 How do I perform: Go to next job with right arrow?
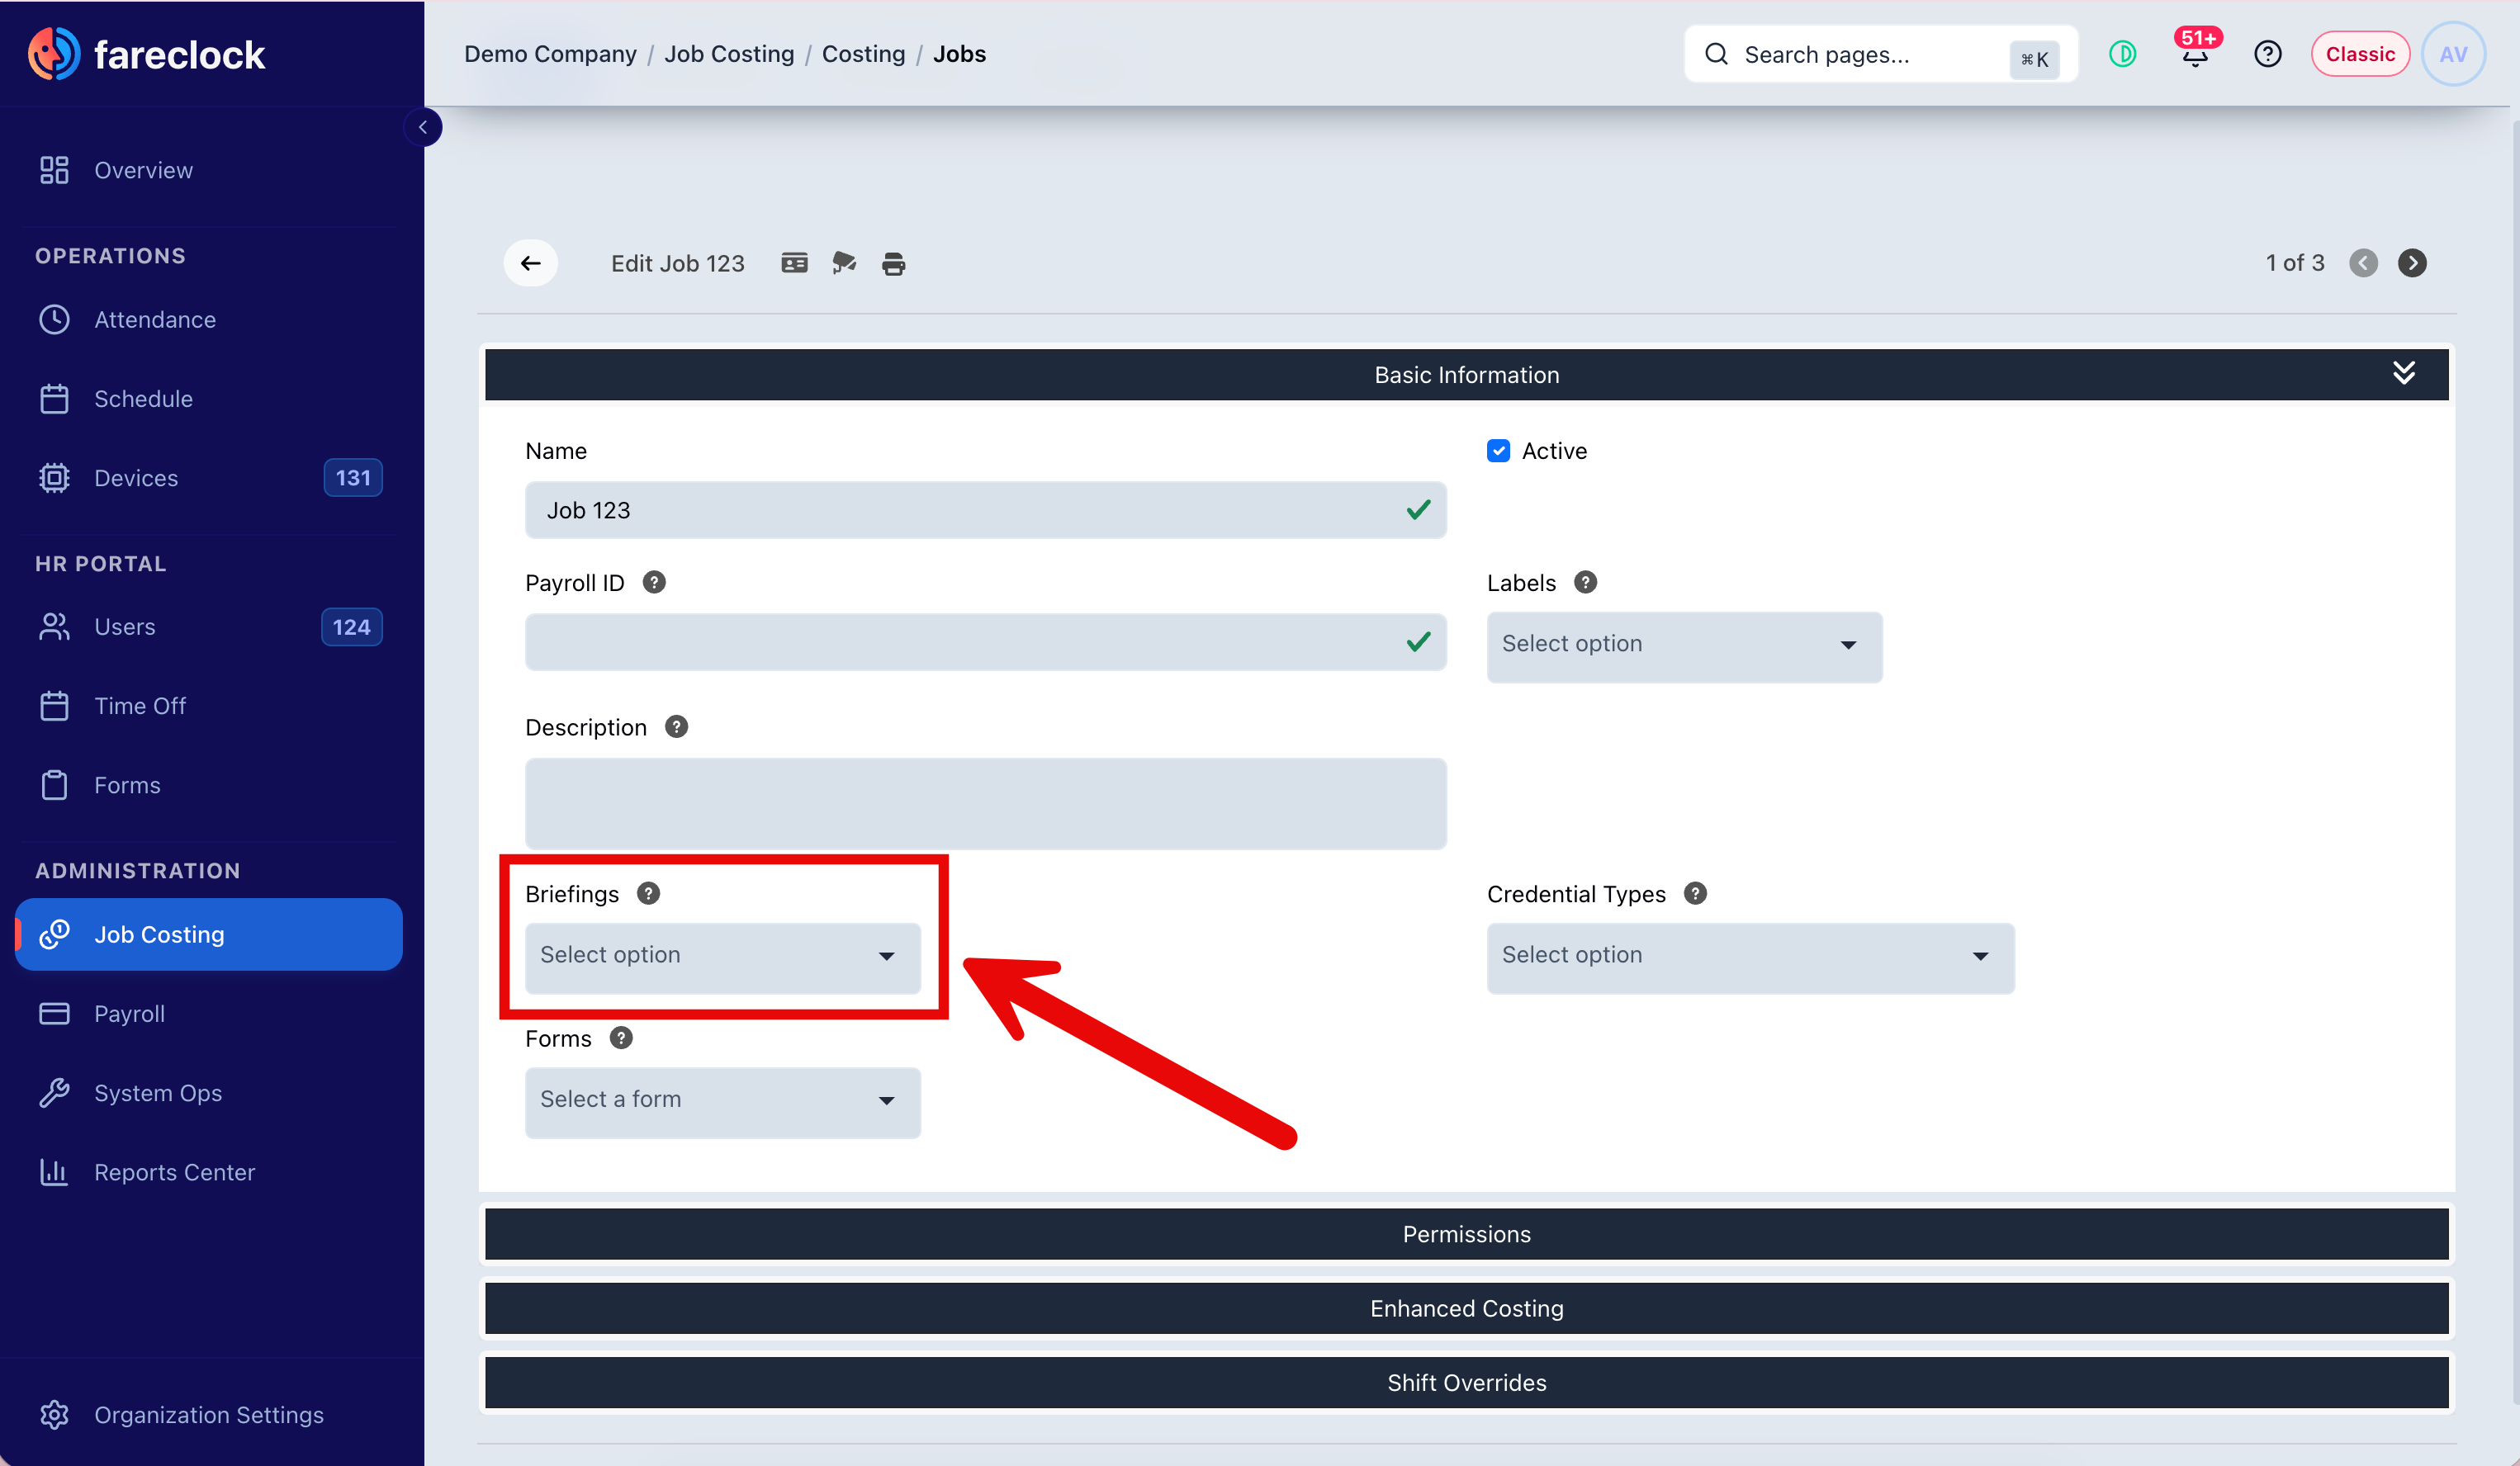pos(2412,263)
